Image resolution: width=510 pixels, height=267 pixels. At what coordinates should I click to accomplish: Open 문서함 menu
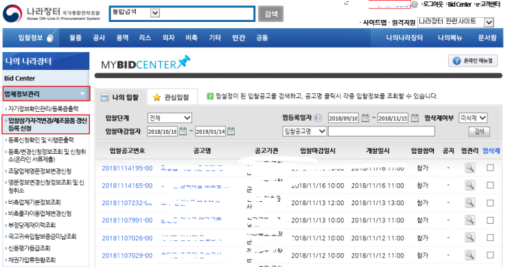(487, 38)
